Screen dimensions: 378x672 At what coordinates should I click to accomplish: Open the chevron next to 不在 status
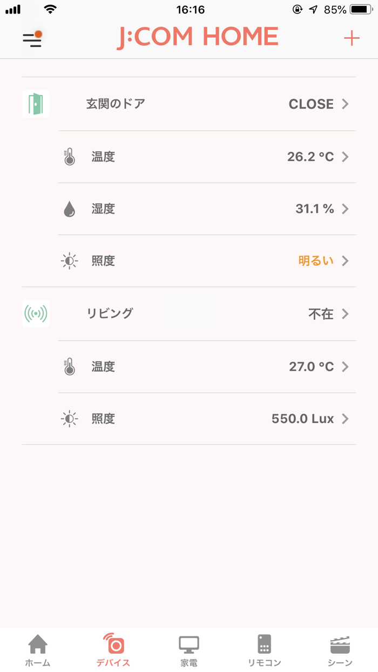click(x=345, y=313)
